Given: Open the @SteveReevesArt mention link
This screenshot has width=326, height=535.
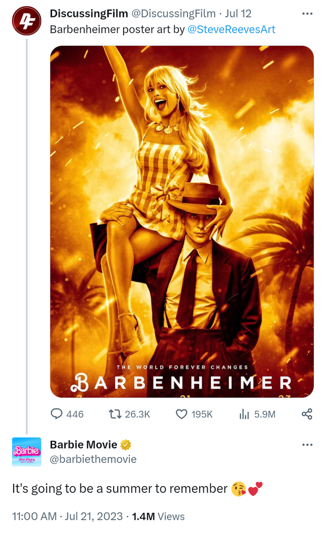Looking at the screenshot, I should [231, 29].
